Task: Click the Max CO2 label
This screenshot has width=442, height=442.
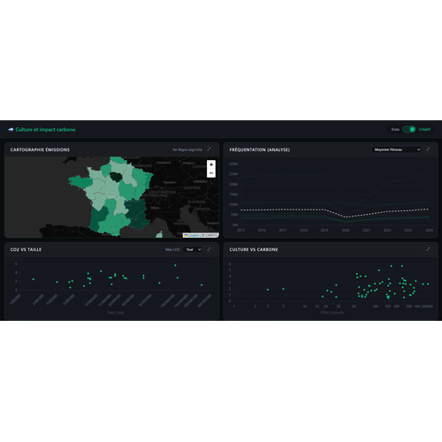Action: pyautogui.click(x=172, y=249)
